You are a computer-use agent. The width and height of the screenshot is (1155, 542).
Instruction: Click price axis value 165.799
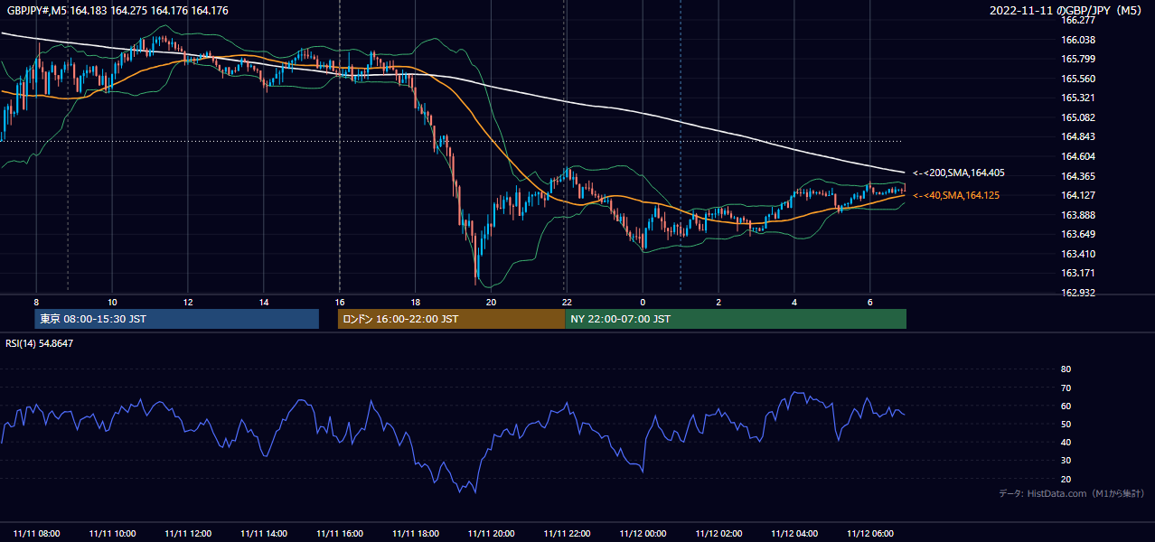click(1078, 59)
